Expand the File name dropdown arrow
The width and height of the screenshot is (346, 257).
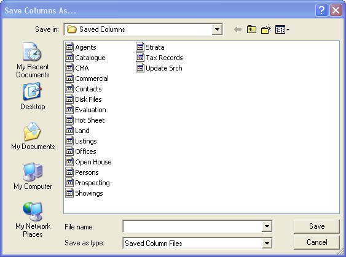click(267, 226)
